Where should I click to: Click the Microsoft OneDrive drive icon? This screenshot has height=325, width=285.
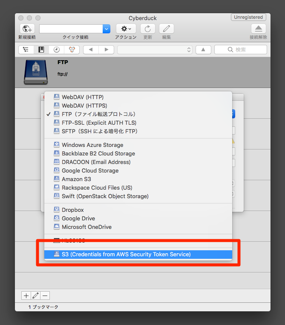click(x=57, y=227)
